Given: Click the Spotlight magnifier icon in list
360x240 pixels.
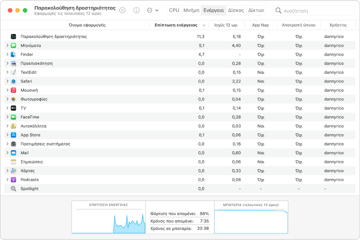Looking at the screenshot, I should (x=14, y=189).
